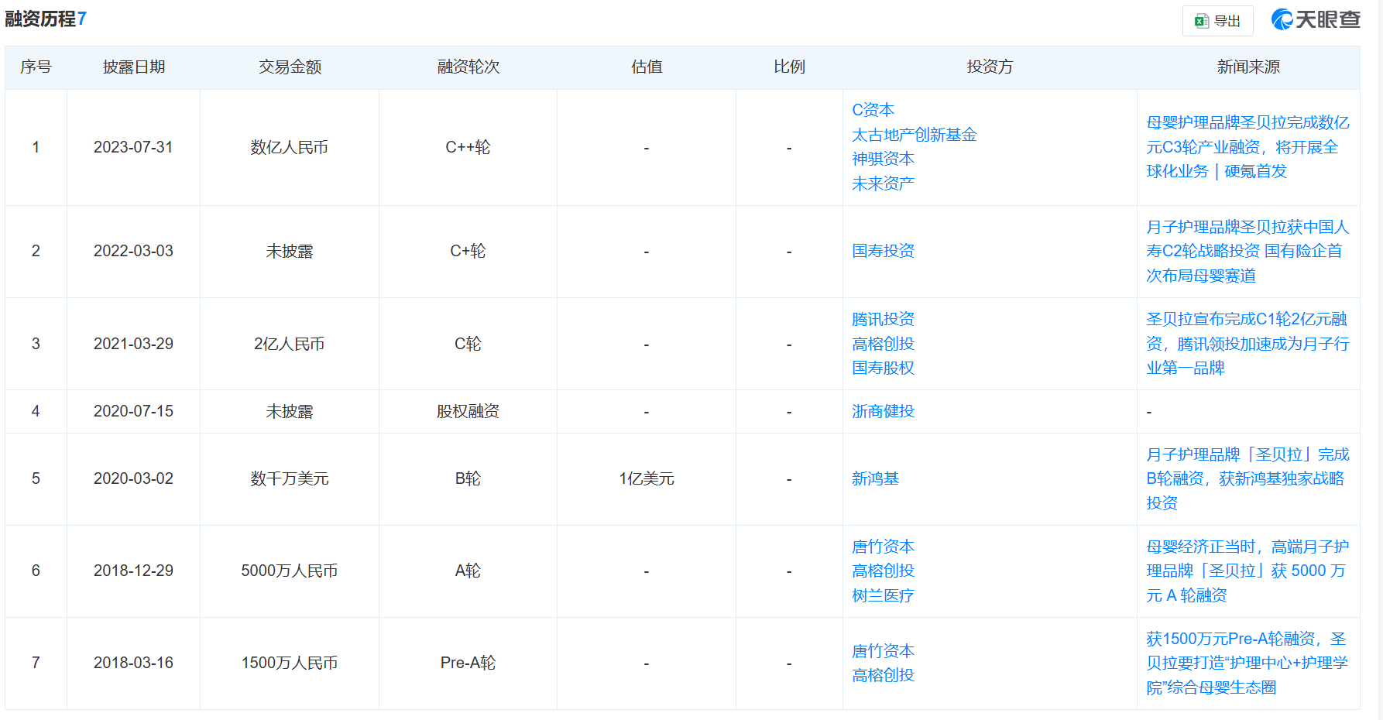The image size is (1383, 720).
Task: Select the round cell B轮
Action: (x=468, y=478)
